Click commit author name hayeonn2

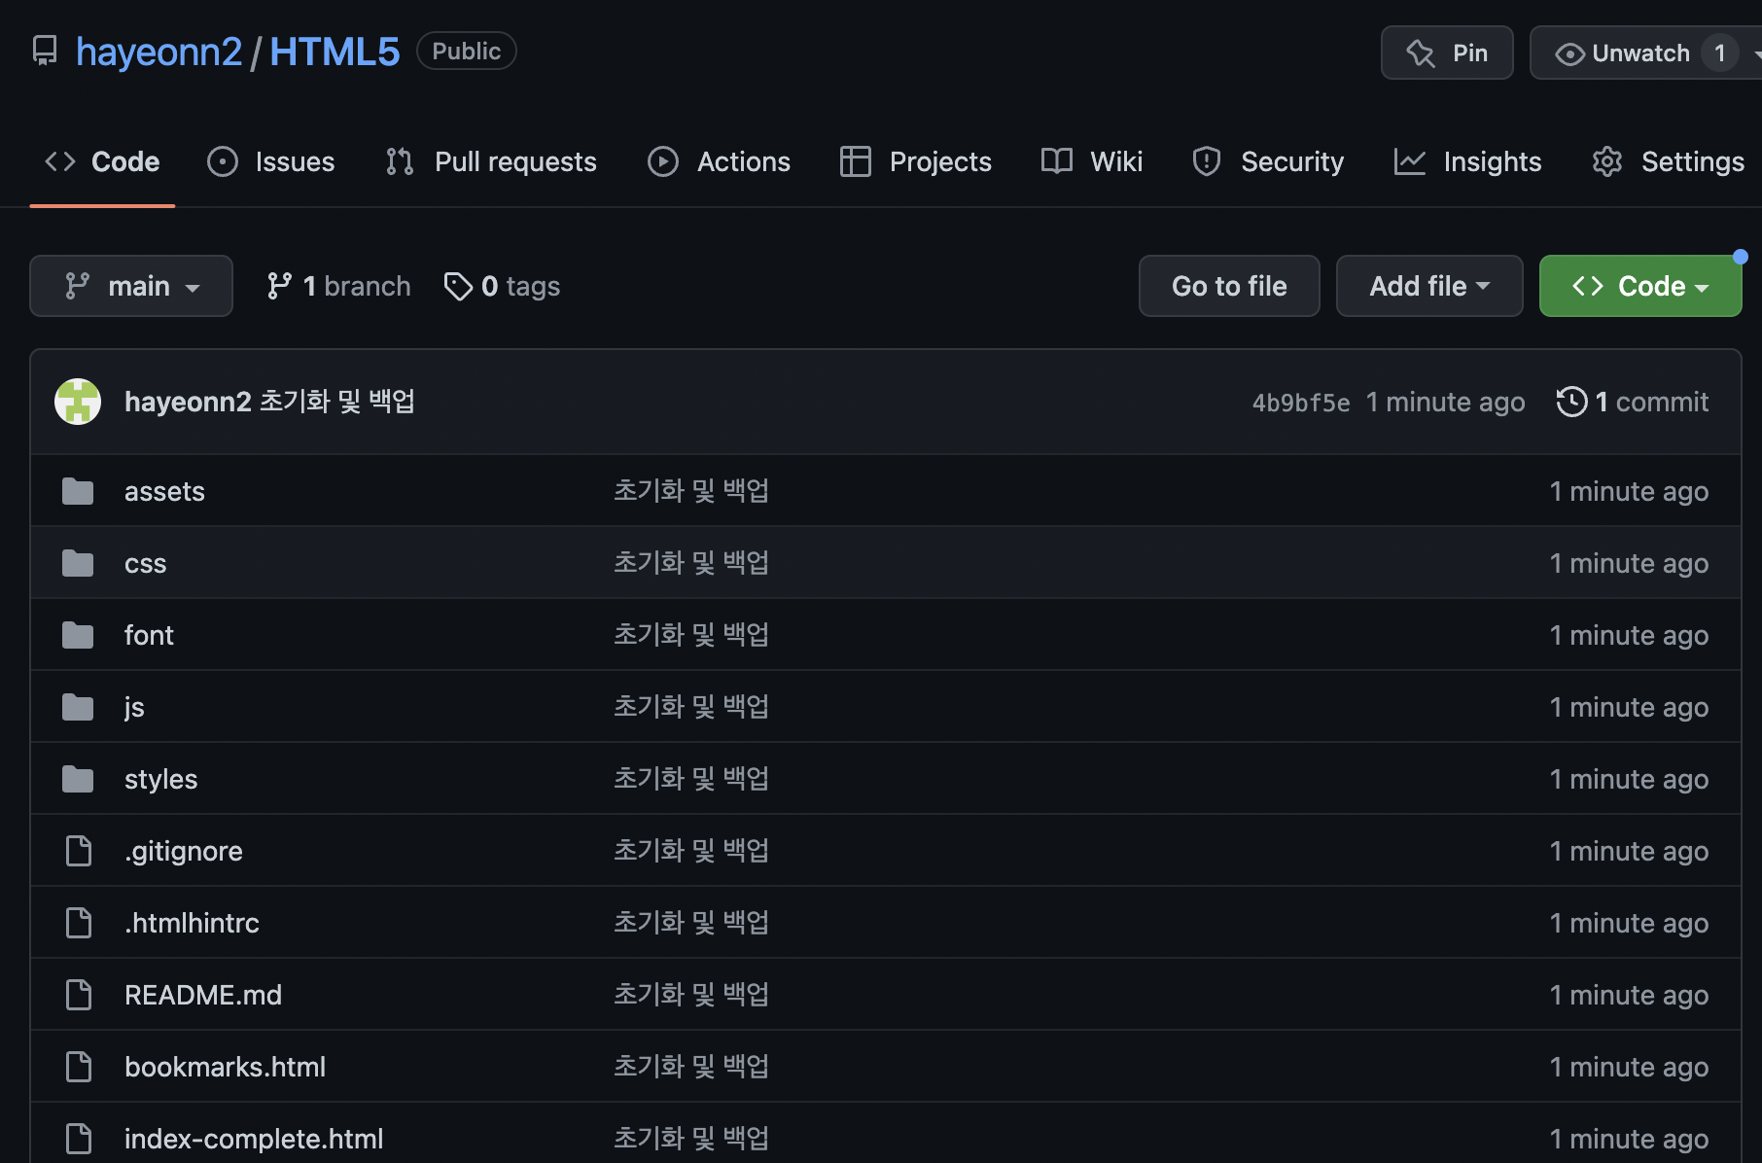click(188, 402)
